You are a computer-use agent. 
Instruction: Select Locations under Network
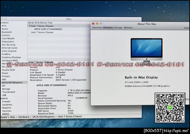[x=7, y=104]
